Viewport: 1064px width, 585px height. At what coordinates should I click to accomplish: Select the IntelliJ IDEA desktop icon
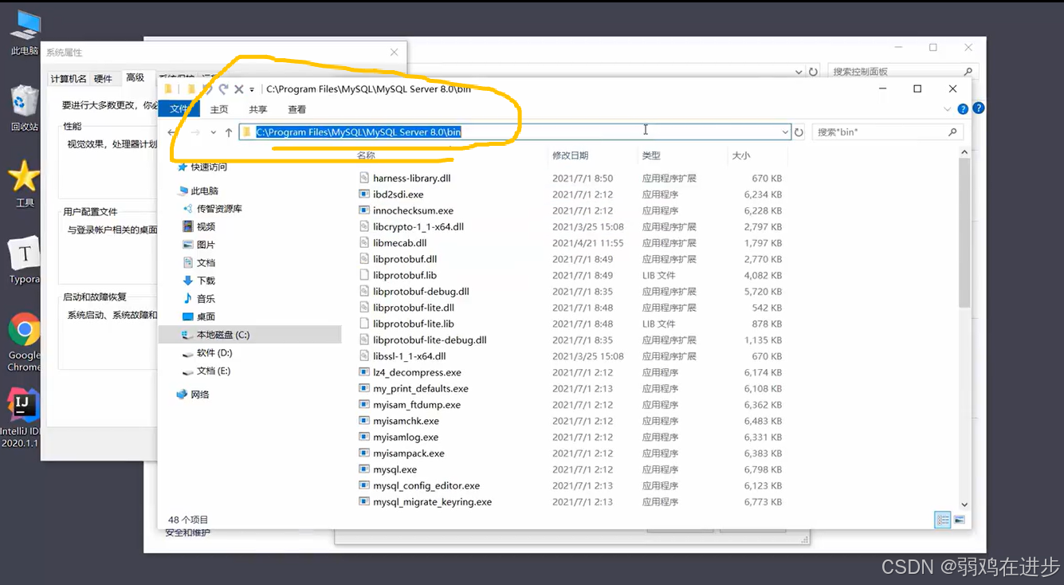pos(21,417)
